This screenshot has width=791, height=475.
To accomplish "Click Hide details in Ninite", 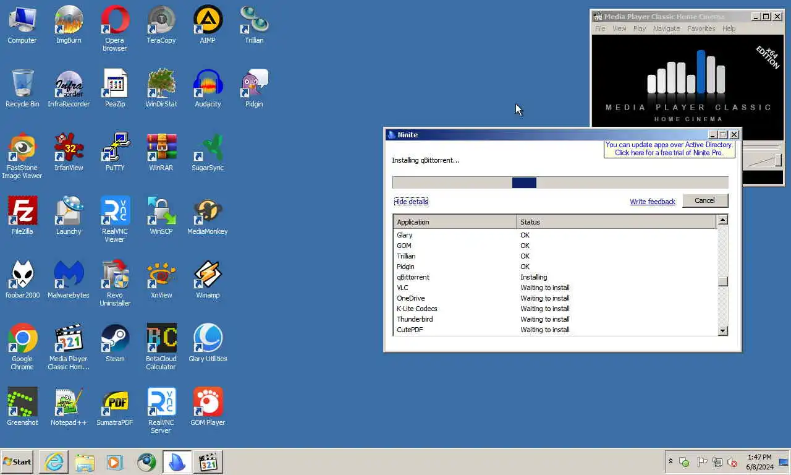I will click(x=411, y=202).
